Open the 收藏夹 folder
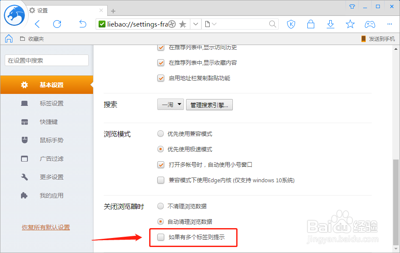400x253 pixels. 32,39
